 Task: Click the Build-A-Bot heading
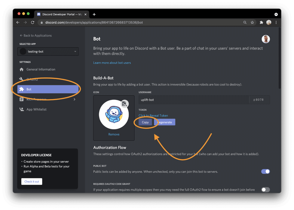[103, 78]
